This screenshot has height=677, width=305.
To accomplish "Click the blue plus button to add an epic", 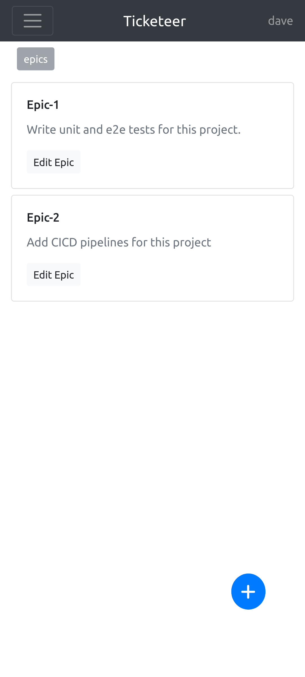I will pos(248,591).
